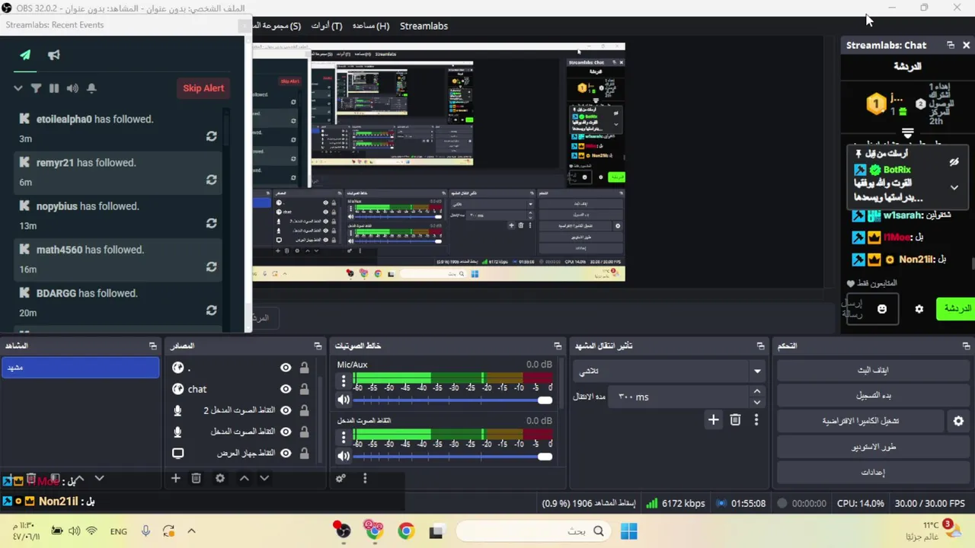975x548 pixels.
Task: Add a new source with plus icon
Action: [175, 478]
